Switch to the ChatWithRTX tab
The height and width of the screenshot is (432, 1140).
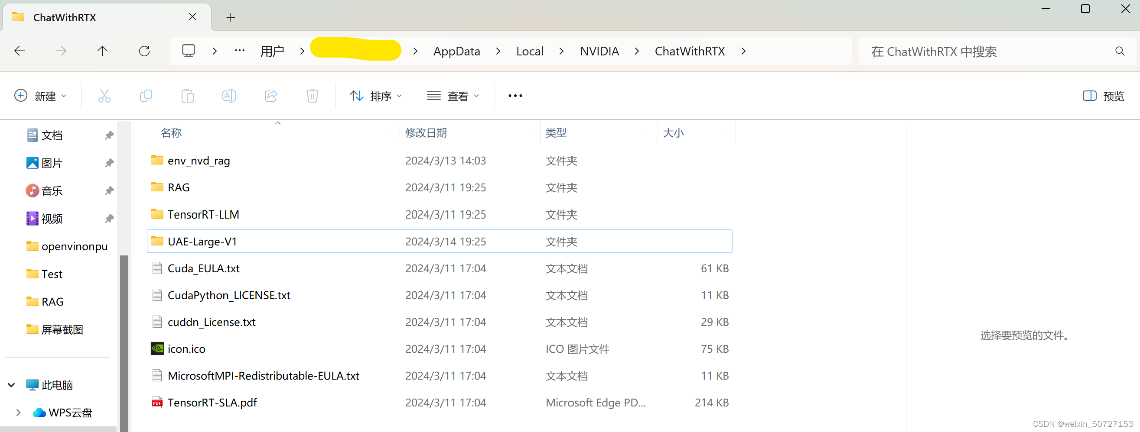coord(107,17)
